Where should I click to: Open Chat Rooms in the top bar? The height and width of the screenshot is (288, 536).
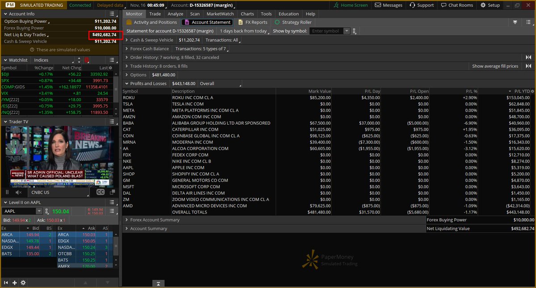click(x=456, y=5)
